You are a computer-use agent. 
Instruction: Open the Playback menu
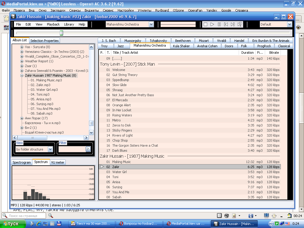pyautogui.click(x=53, y=24)
